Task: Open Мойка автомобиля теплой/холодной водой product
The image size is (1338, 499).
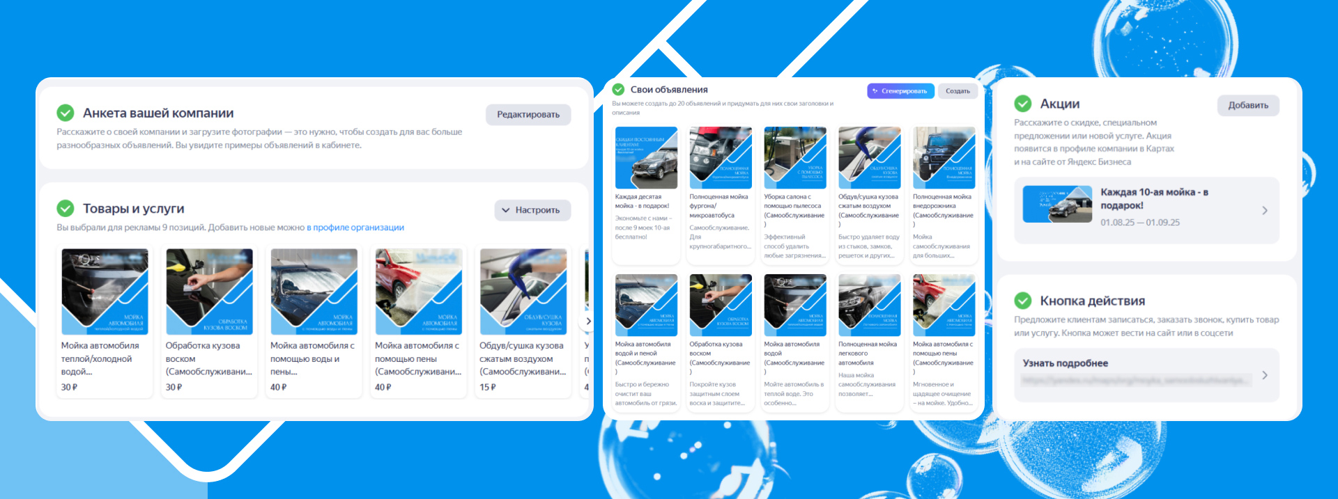Action: point(105,292)
